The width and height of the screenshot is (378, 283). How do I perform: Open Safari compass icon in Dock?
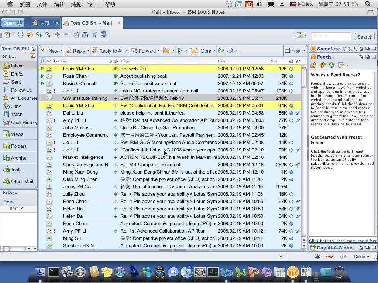coord(120,272)
